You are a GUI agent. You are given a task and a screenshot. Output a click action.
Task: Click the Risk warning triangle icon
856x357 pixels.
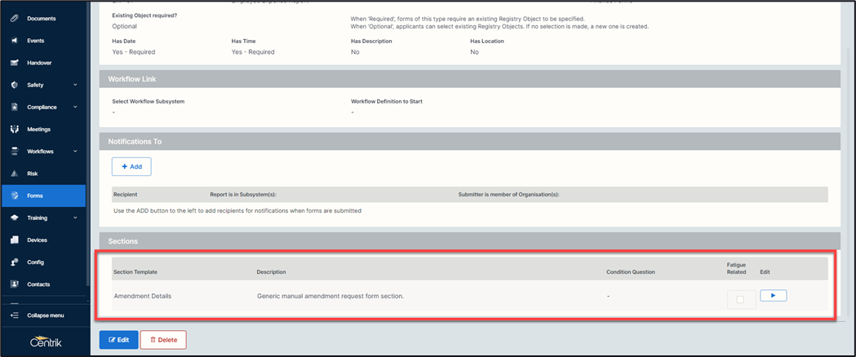tap(16, 174)
